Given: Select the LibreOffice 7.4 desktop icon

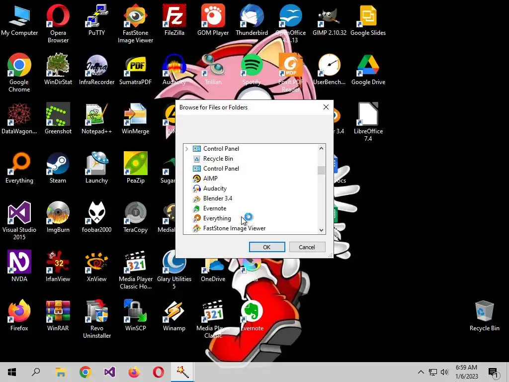Looking at the screenshot, I should [x=368, y=122].
